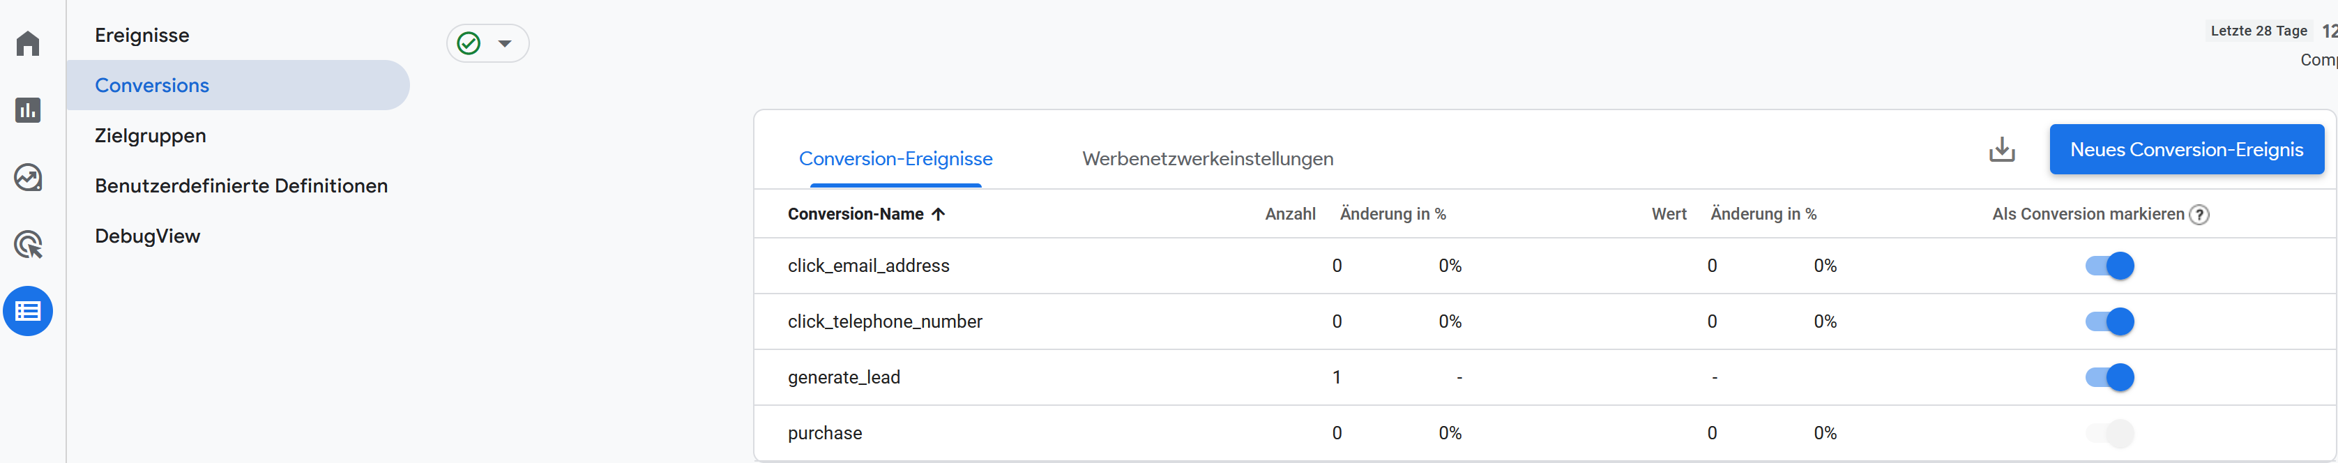2338x463 pixels.
Task: Open Ereignisse in the left menu
Action: pos(142,36)
